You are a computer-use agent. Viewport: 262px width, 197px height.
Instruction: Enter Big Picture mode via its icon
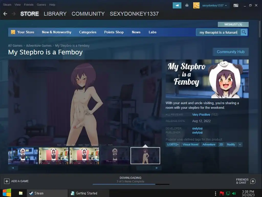pos(236,5)
